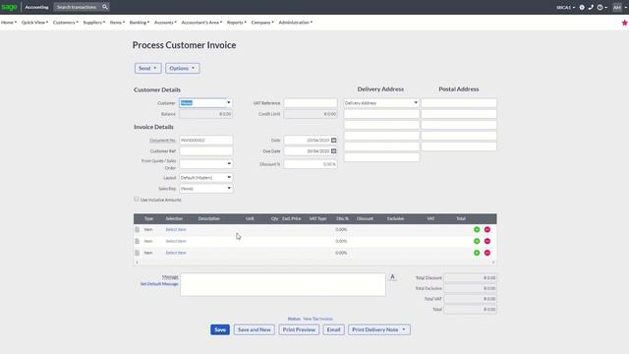Screen dimensions: 629x354
Task: Open the Accountant's Area menu
Action: tap(201, 23)
